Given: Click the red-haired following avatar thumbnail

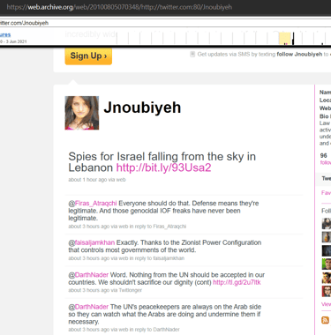Looking at the screenshot, I should 327,292.
